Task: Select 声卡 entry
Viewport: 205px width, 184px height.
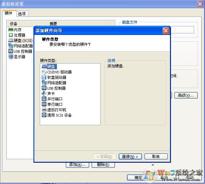Action: 51,93
